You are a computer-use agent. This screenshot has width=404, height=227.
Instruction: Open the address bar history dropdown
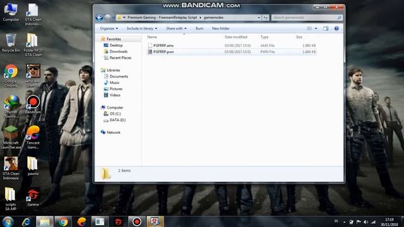click(259, 18)
